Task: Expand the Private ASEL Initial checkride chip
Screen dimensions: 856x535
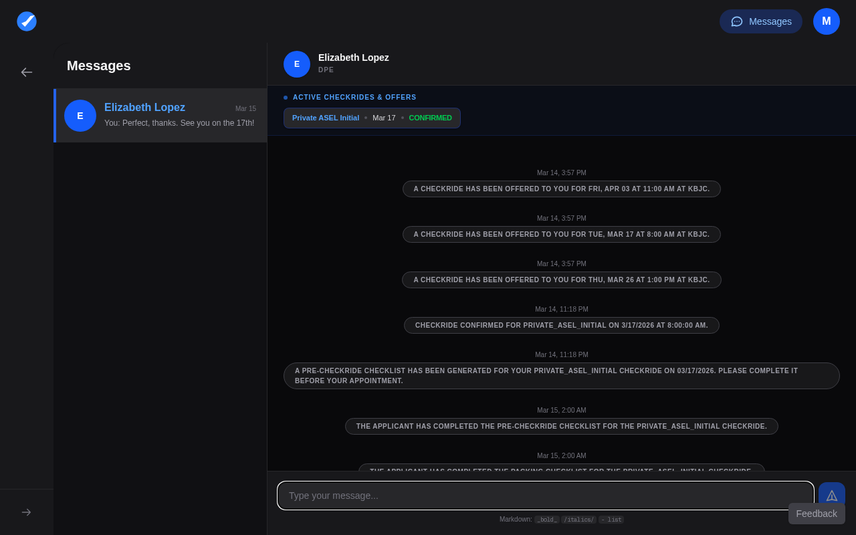Action: pos(326,118)
